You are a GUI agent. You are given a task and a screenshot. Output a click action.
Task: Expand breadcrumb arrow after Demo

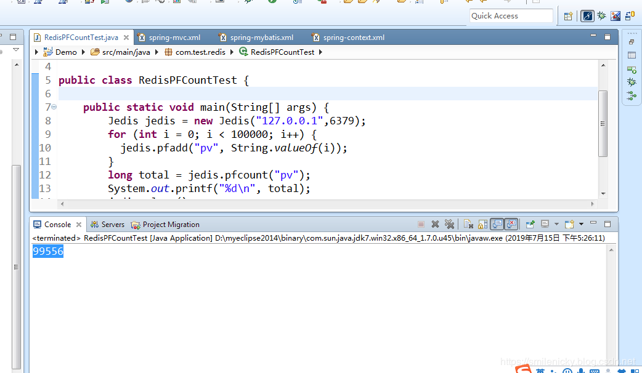84,52
